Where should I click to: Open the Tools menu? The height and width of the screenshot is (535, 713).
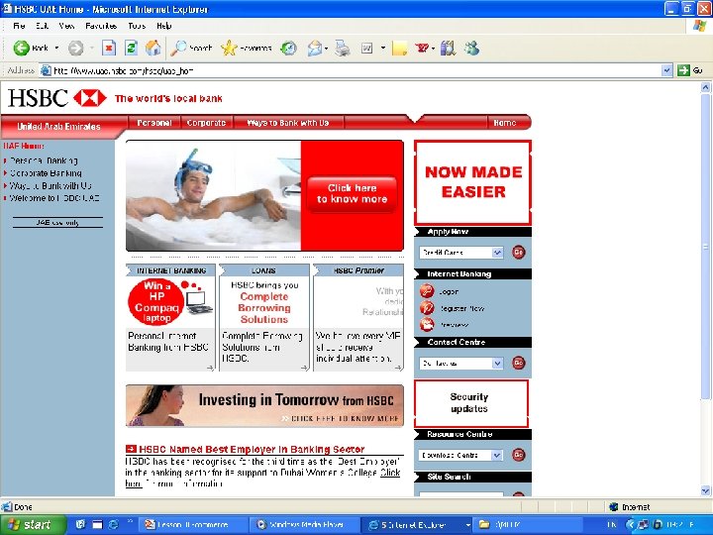click(x=137, y=26)
